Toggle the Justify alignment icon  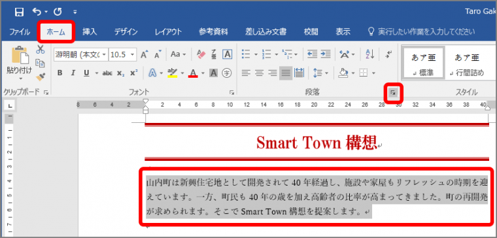[286, 73]
